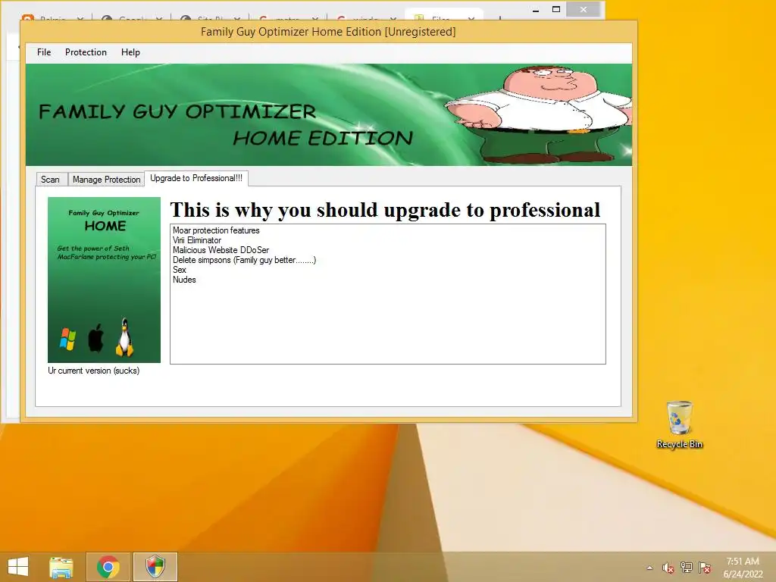Screen dimensions: 776x582
Task: Open the Windows Start button
Action: coord(18,567)
